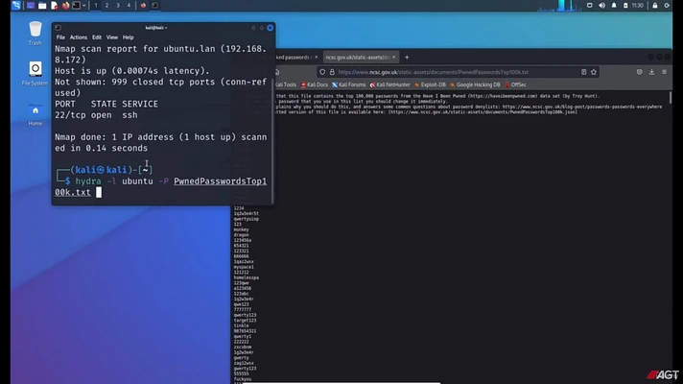
Task: View site security padlock info
Action: [x=332, y=72]
